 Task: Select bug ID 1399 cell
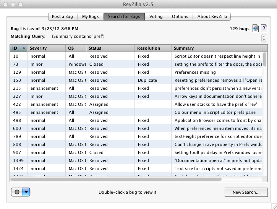click(19, 160)
